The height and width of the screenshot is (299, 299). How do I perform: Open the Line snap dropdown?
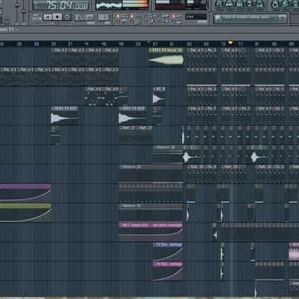tap(196, 17)
